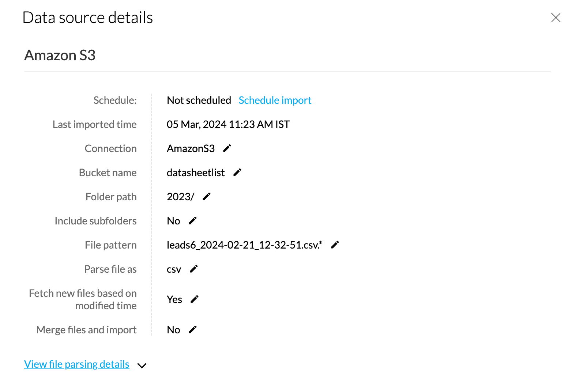
Task: Click the 2023/ folder path text
Action: (180, 197)
